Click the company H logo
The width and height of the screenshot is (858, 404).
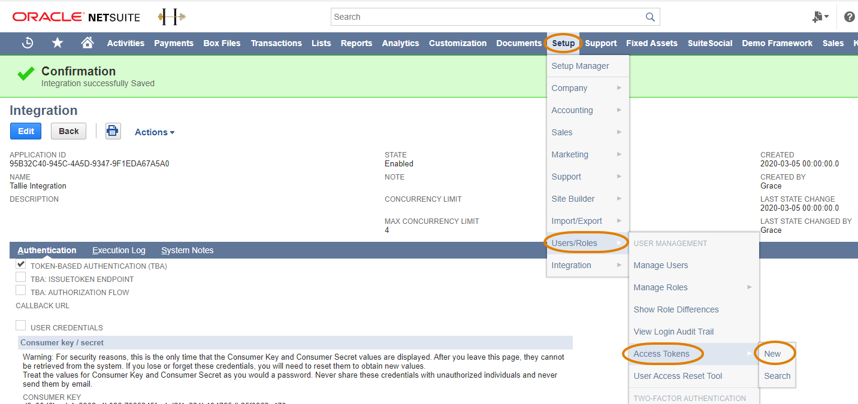pos(171,17)
